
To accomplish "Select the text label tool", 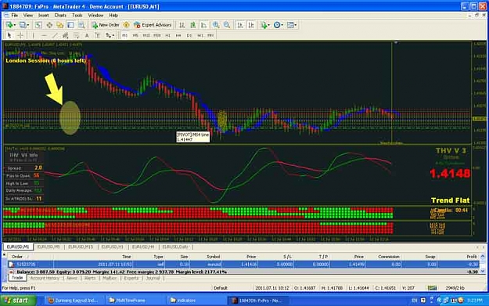I will point(98,35).
